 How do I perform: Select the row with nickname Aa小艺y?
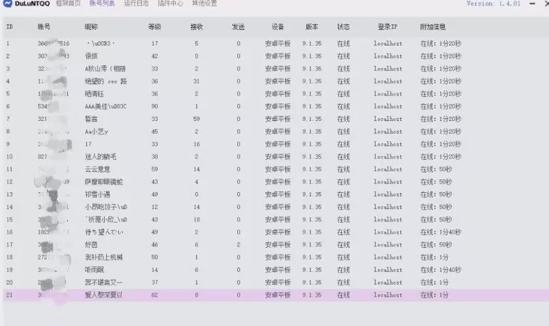pyautogui.click(x=274, y=132)
